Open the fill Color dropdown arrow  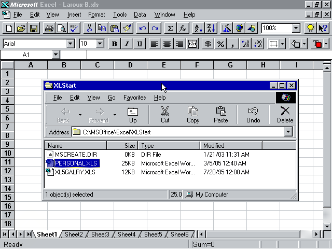click(x=304, y=44)
